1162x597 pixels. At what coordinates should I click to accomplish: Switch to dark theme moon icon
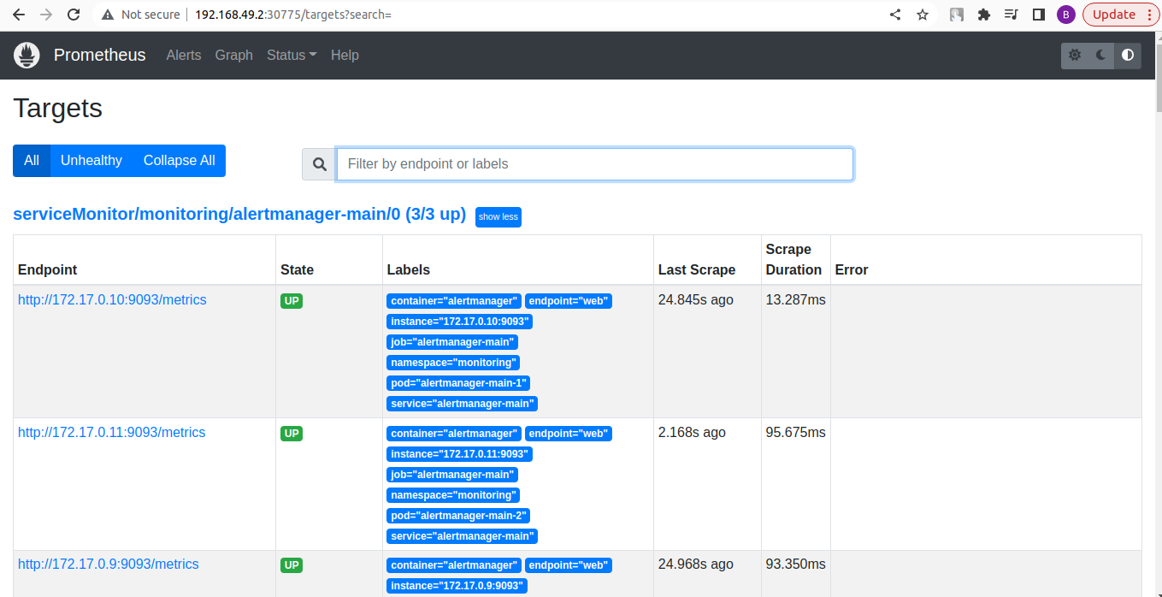(1101, 55)
